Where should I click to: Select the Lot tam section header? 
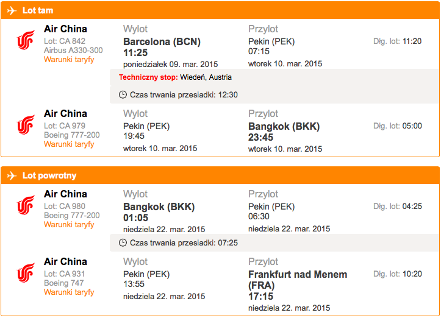[220, 10]
